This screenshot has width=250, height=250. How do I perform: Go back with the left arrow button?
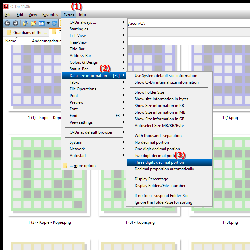click(7, 23)
